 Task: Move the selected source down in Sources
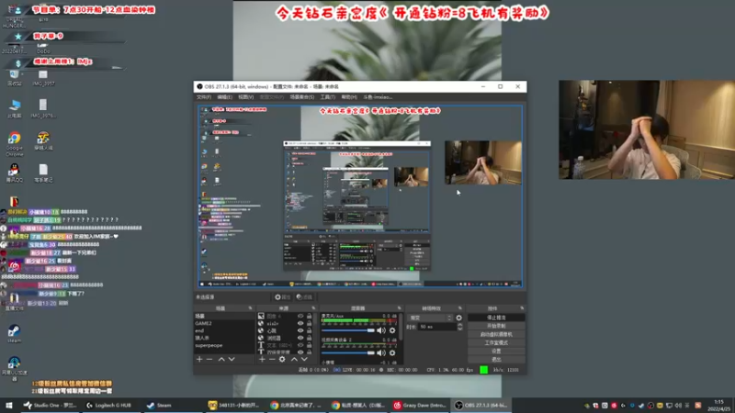pyautogui.click(x=305, y=359)
